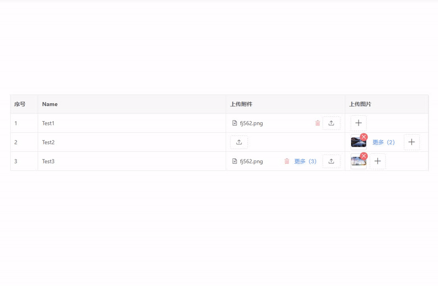
Task: Remove image thumbnail in Test2 row
Action: tap(364, 137)
